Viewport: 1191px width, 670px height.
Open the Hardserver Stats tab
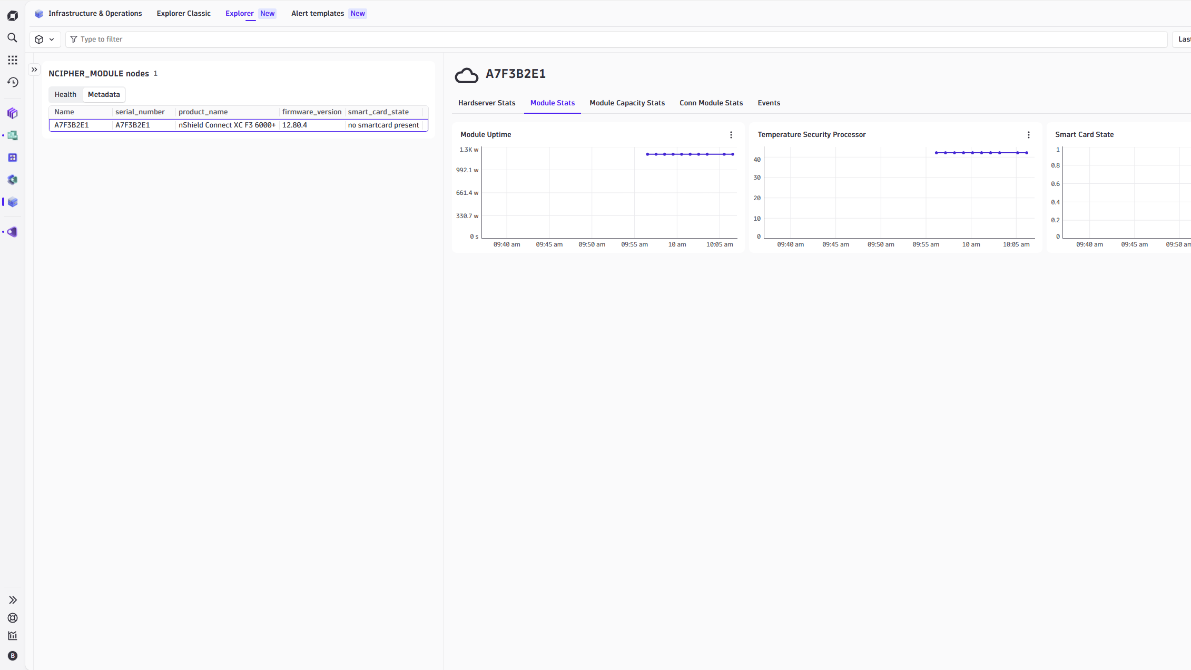point(487,103)
